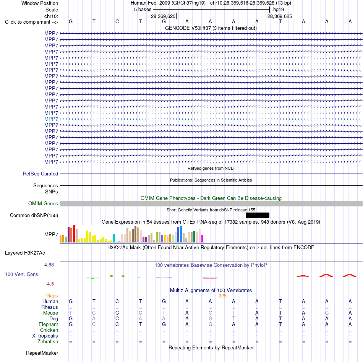Click the 'chr10:' ruler label

[x=51, y=16]
